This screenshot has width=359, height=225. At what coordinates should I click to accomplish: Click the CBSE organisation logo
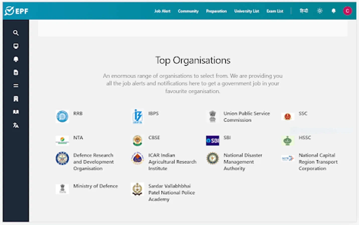pos(137,140)
